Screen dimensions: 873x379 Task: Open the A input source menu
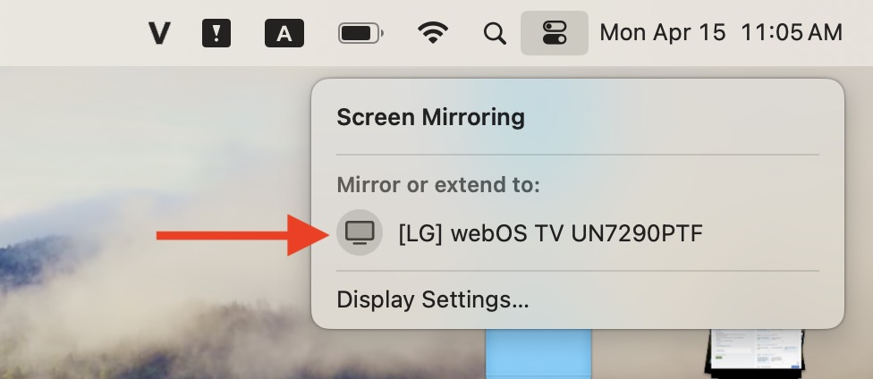tap(284, 33)
